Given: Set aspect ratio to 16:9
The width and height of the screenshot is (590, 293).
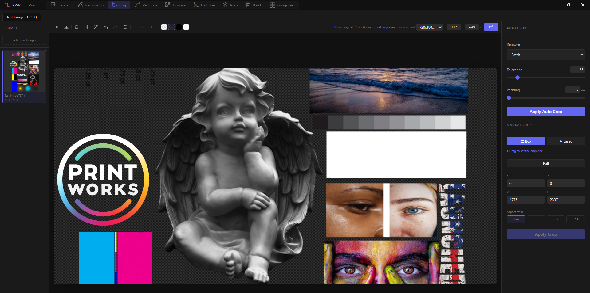Looking at the screenshot, I should (x=576, y=219).
